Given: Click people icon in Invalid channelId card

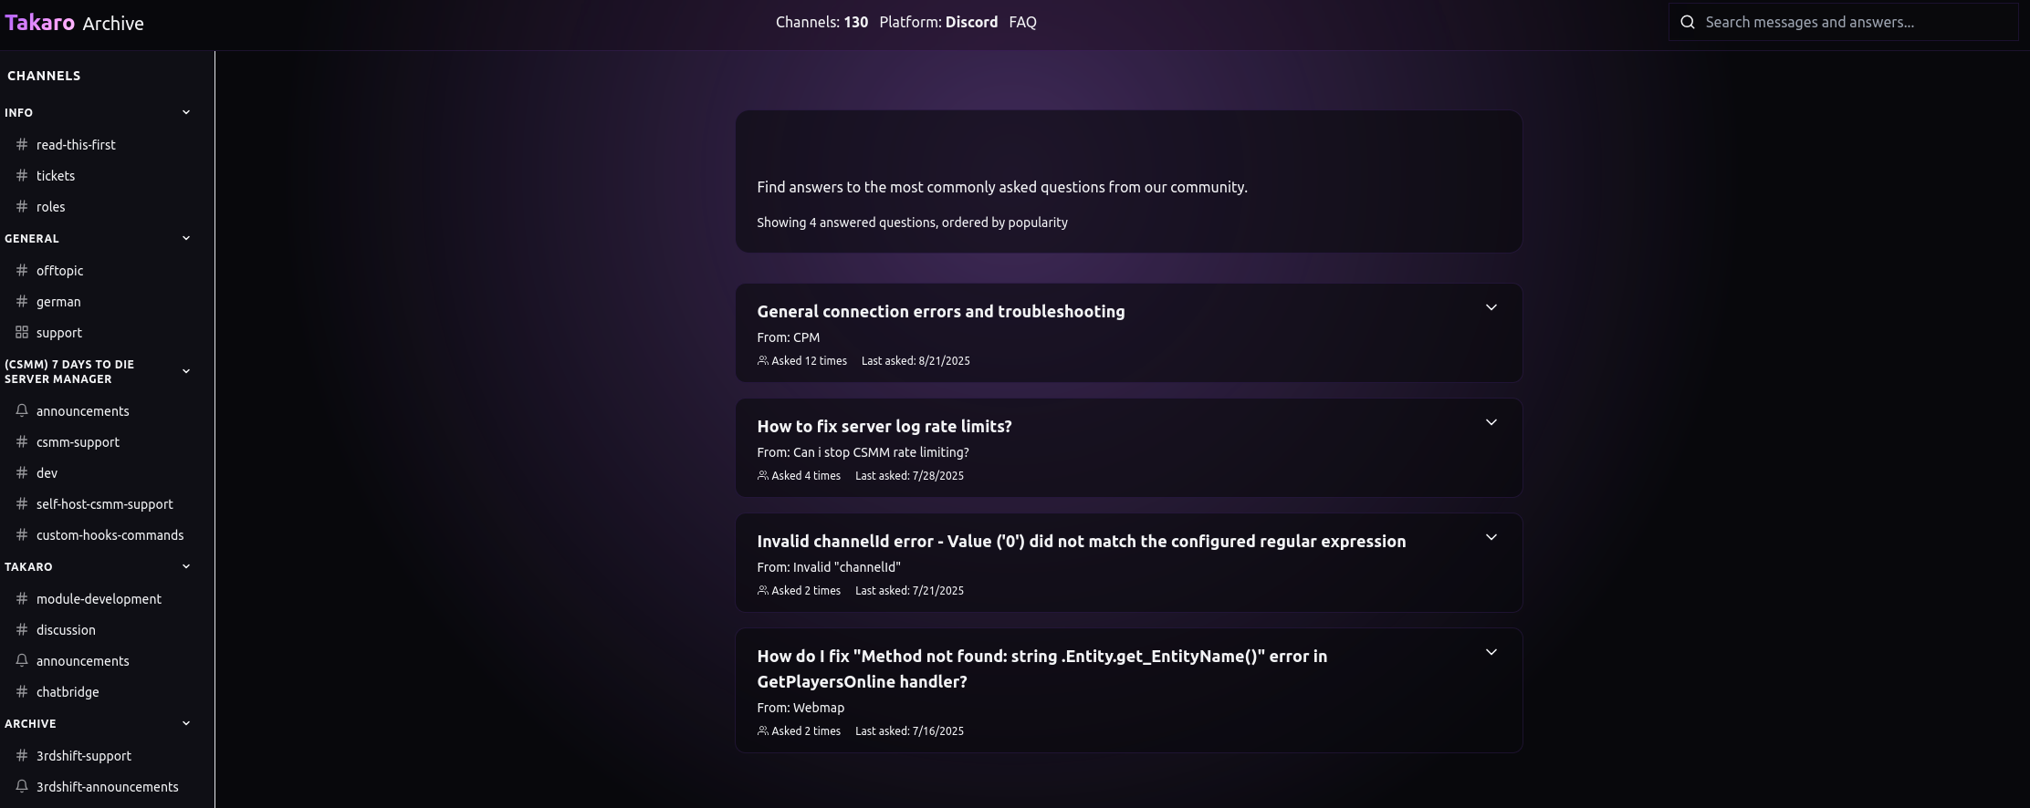Looking at the screenshot, I should [762, 590].
